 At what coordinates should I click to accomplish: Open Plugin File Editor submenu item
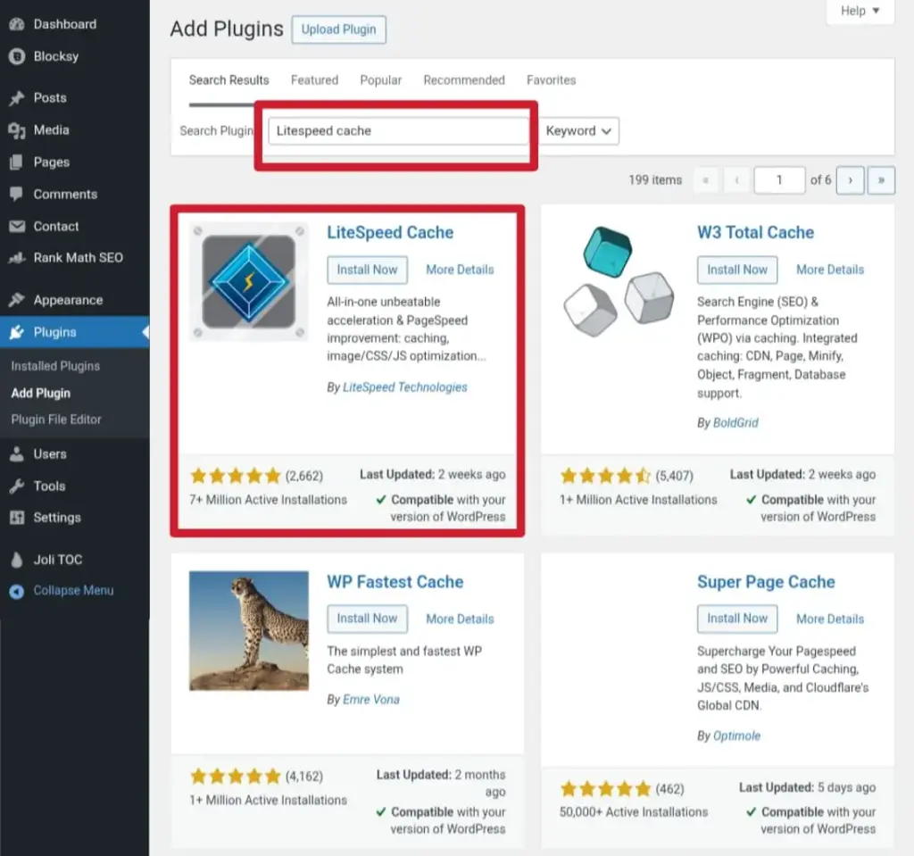pos(56,420)
